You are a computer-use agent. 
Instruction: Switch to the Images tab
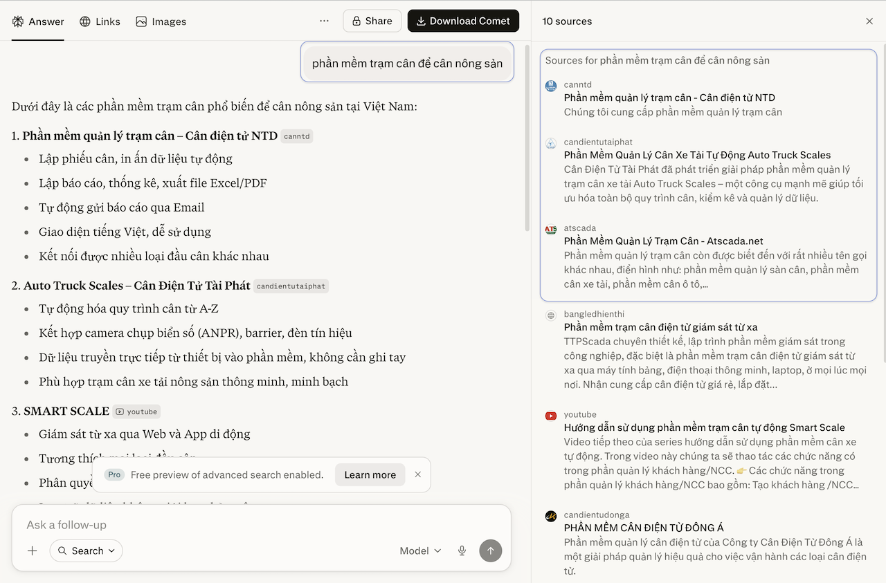[161, 21]
